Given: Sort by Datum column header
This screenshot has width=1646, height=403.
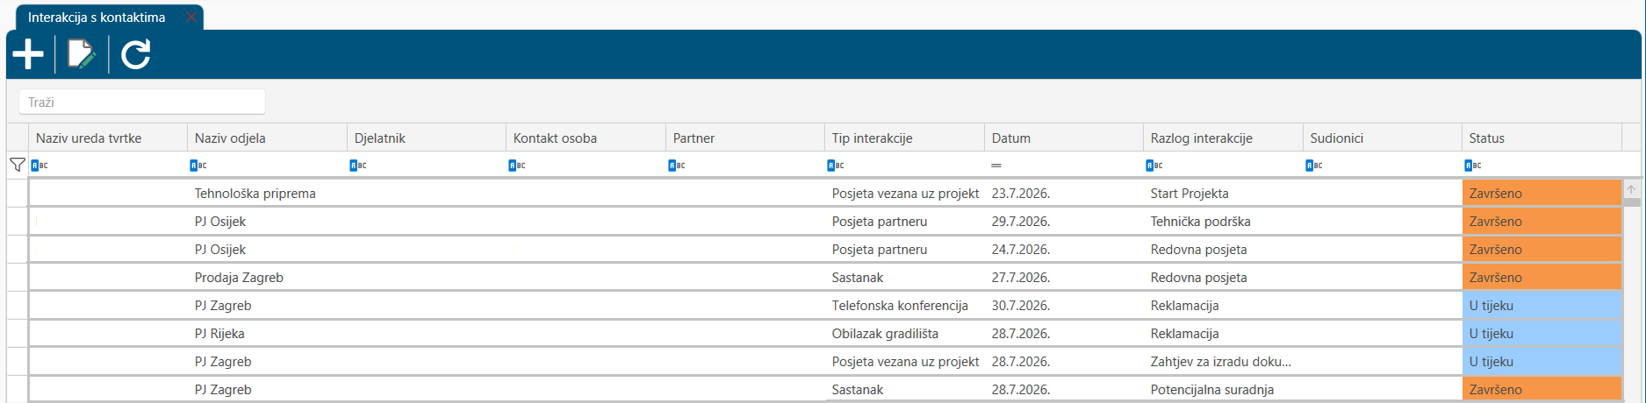Looking at the screenshot, I should [x=1064, y=138].
